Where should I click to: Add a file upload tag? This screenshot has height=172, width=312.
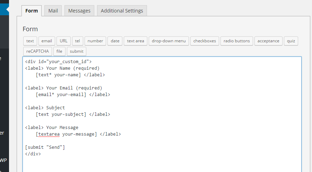59,51
